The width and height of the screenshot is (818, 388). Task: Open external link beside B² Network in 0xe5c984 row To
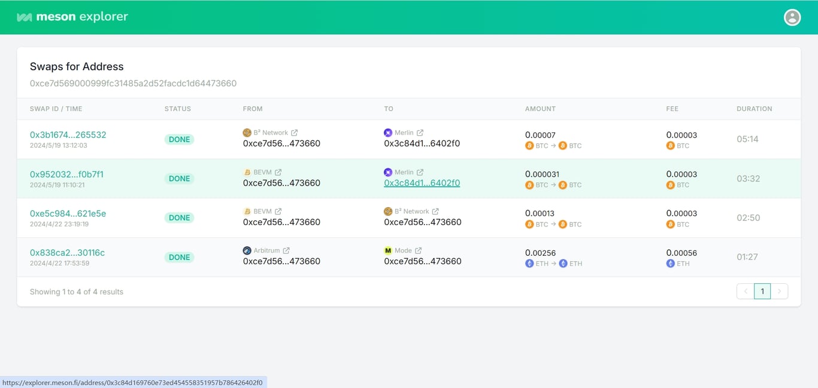tap(435, 211)
